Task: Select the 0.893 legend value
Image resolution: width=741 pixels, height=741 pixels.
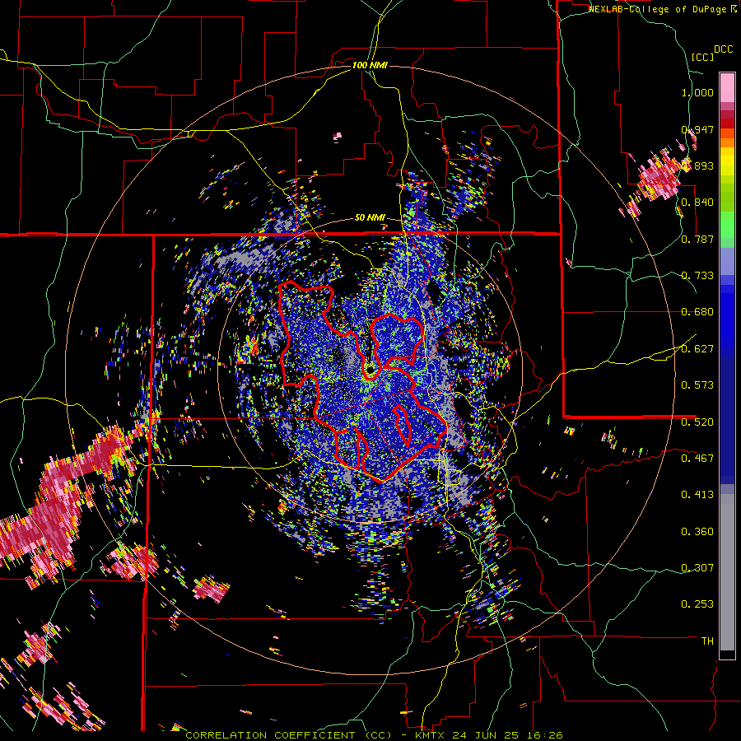Action: coord(697,165)
